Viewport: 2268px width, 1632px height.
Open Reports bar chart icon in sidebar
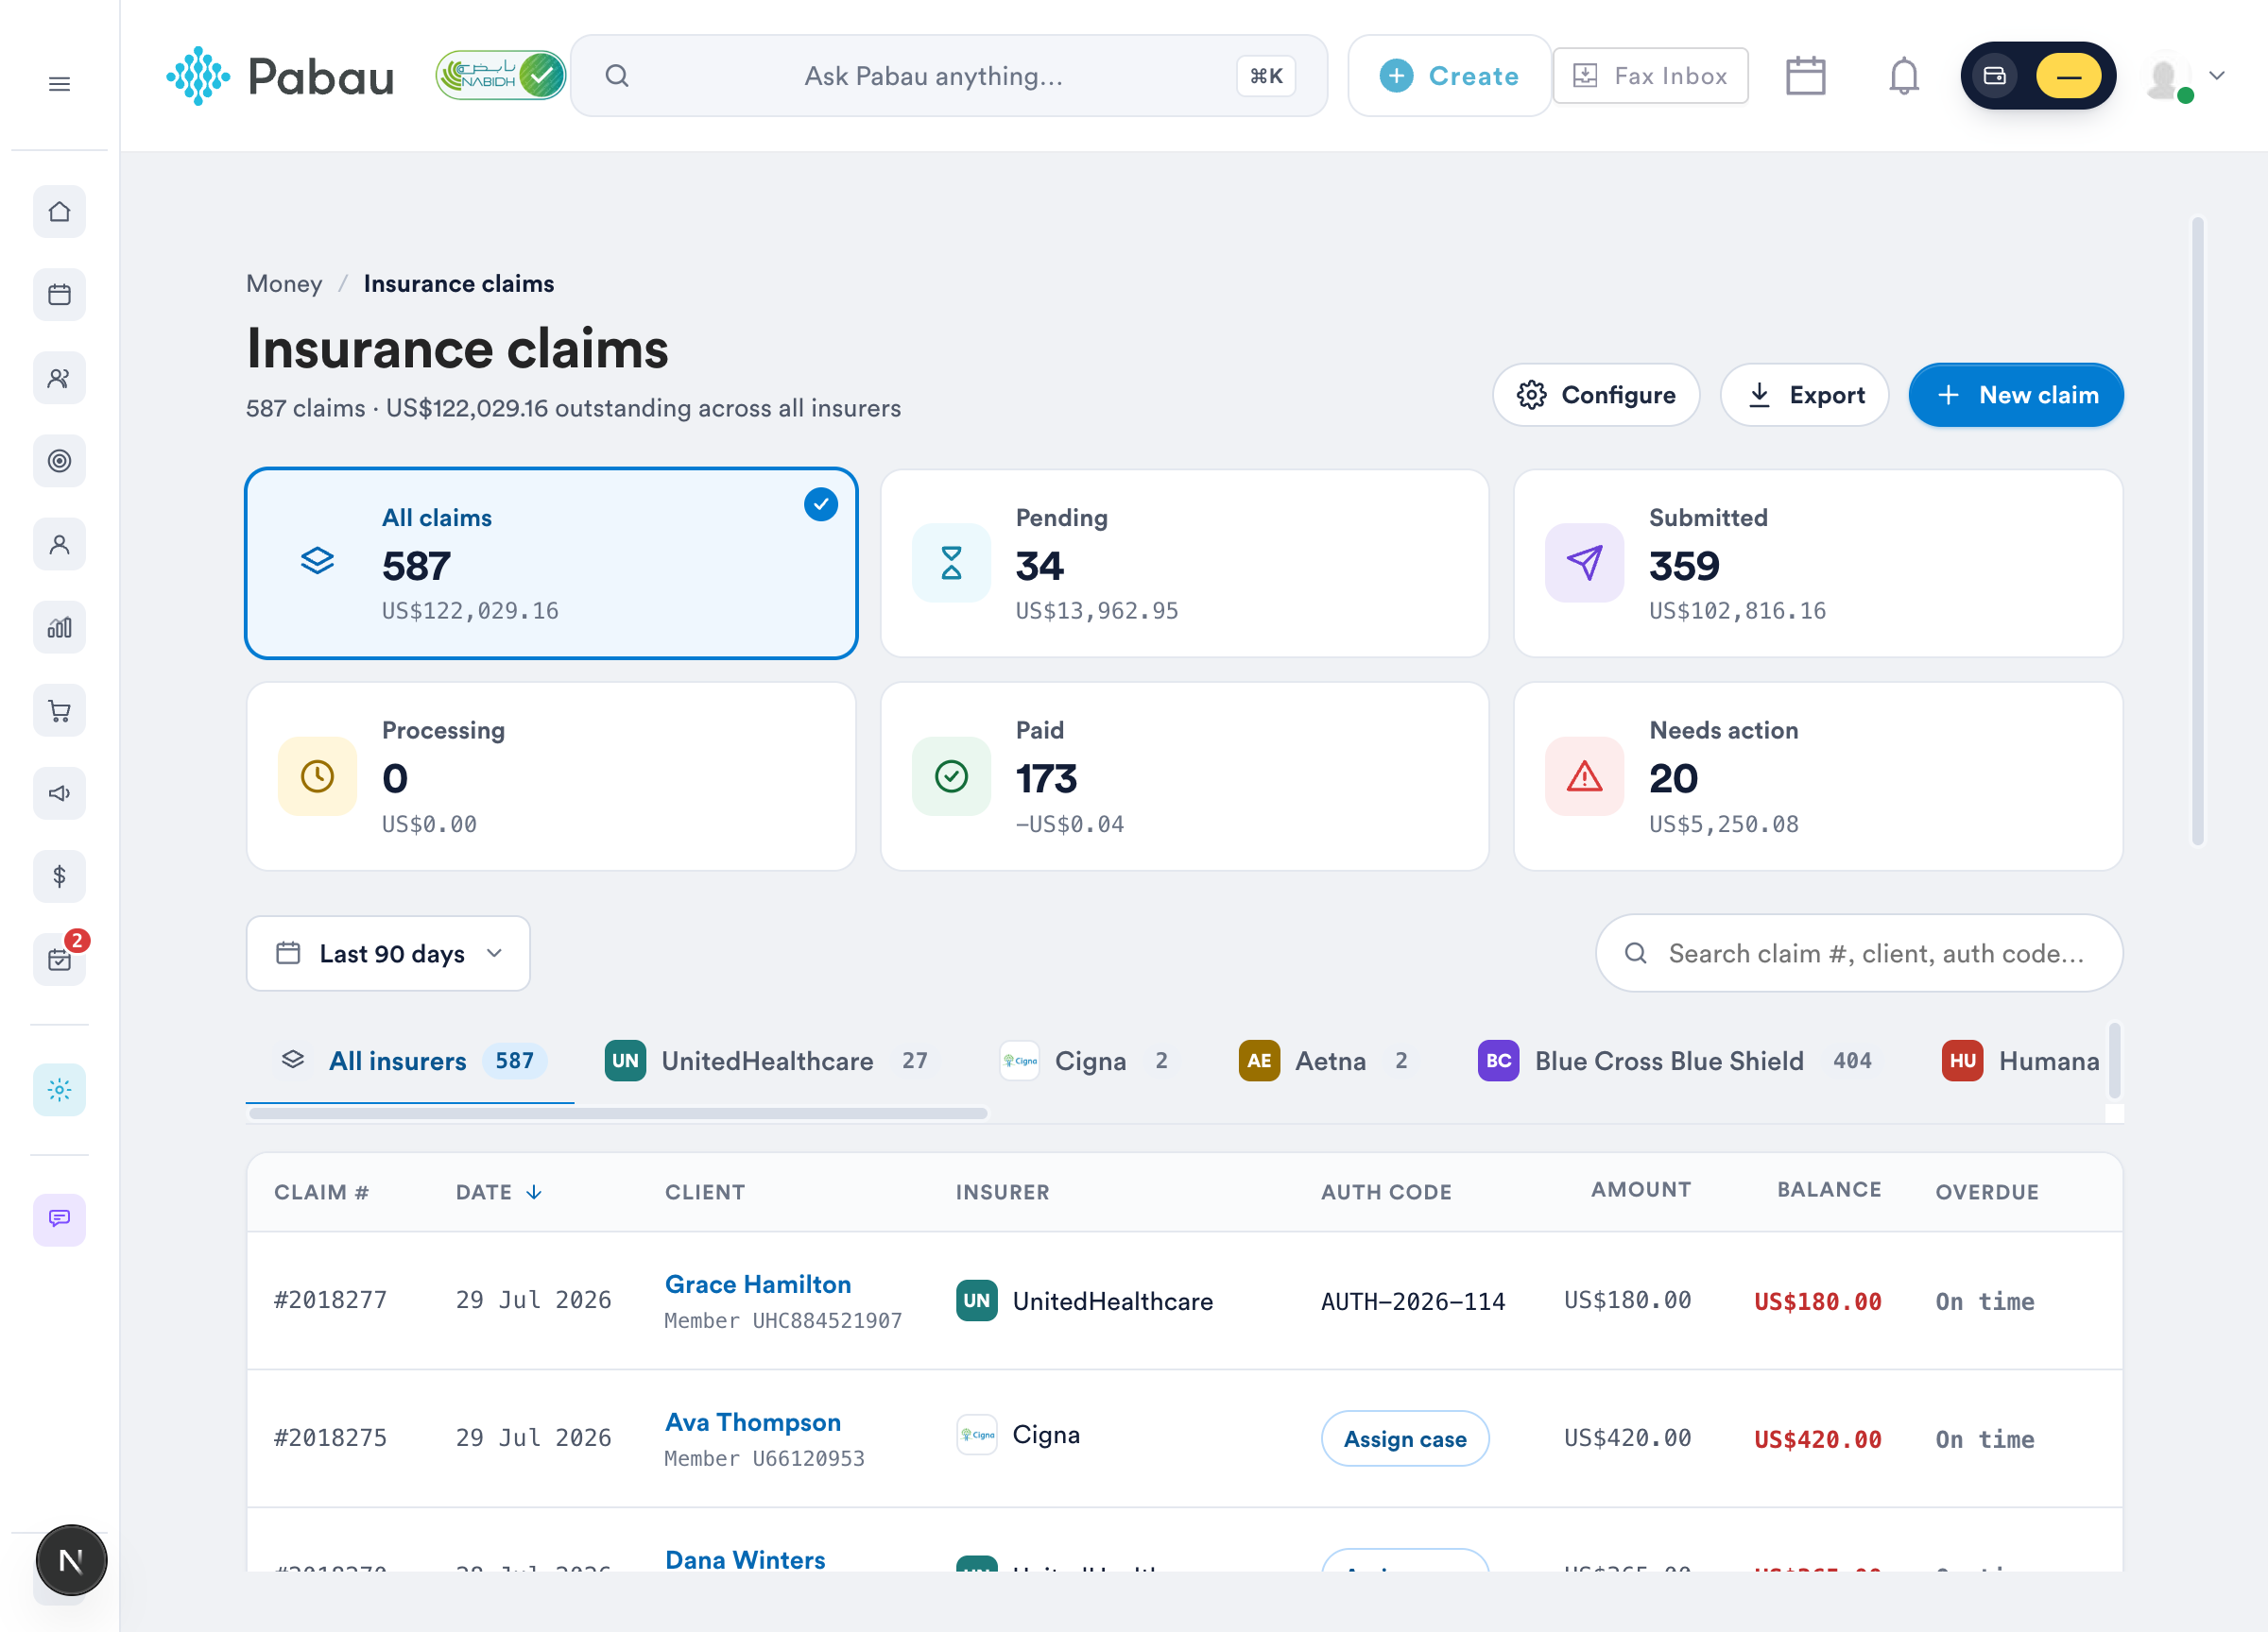tap(59, 626)
